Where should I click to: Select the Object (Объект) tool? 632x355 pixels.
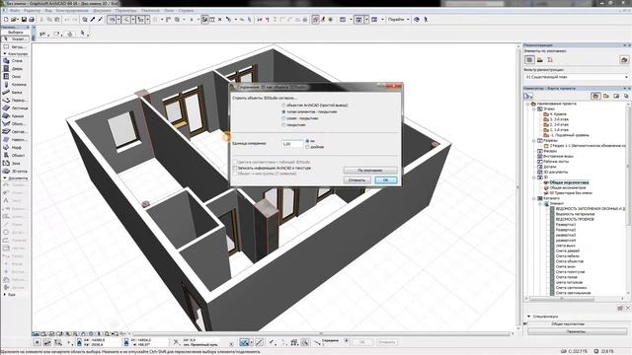pyautogui.click(x=15, y=156)
